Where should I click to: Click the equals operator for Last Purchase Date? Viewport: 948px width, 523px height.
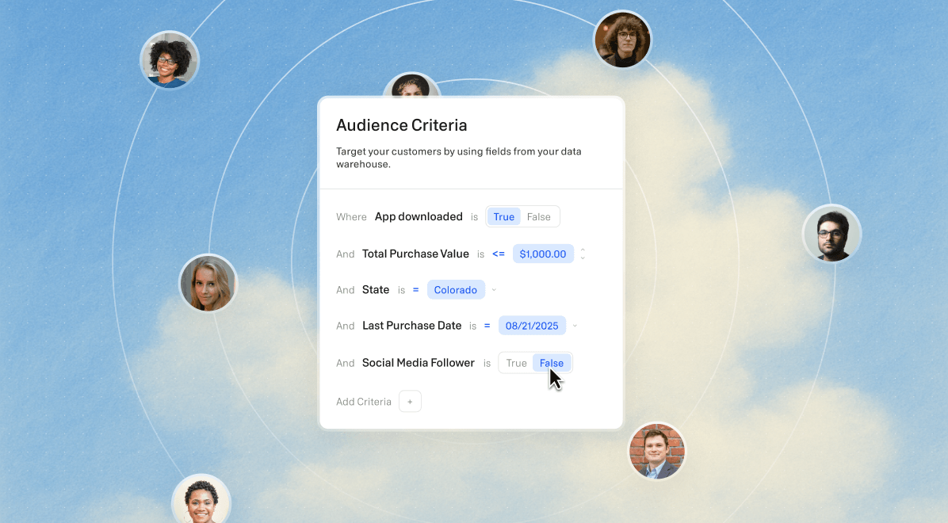[x=487, y=326]
